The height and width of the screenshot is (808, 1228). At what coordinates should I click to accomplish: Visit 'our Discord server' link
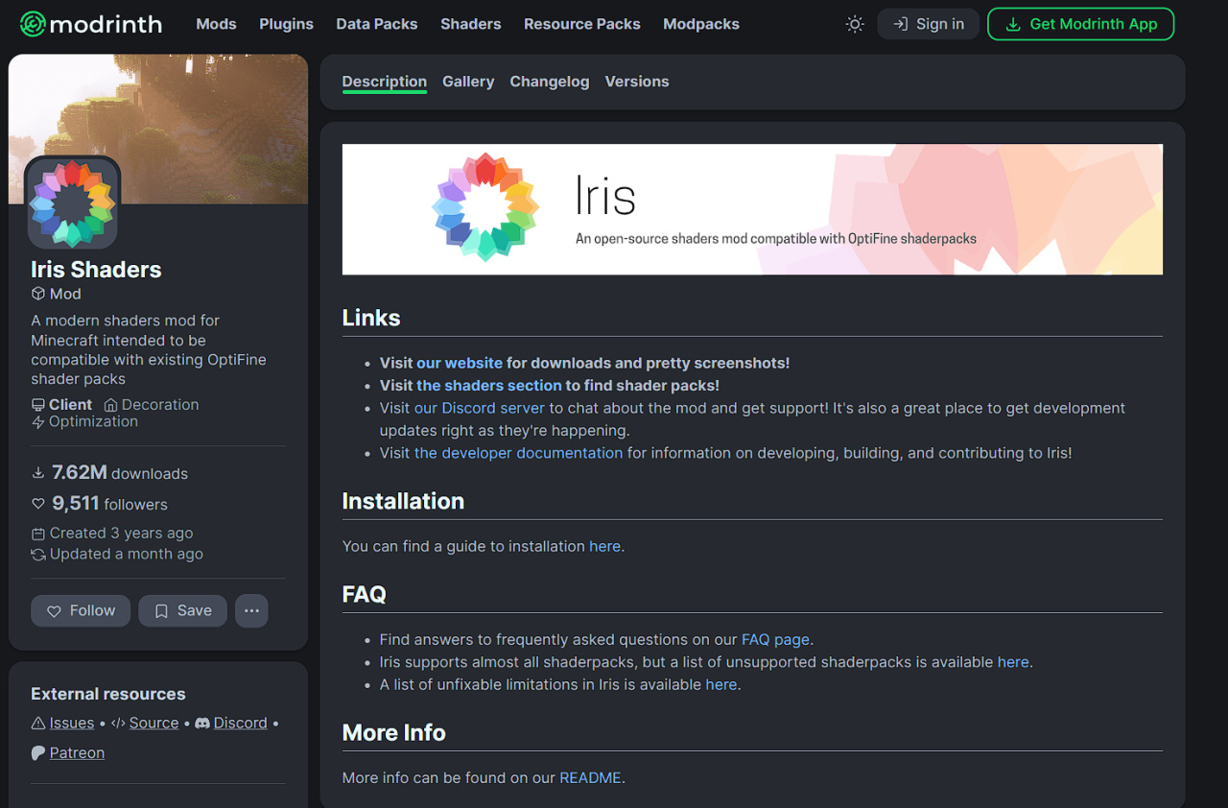click(480, 408)
